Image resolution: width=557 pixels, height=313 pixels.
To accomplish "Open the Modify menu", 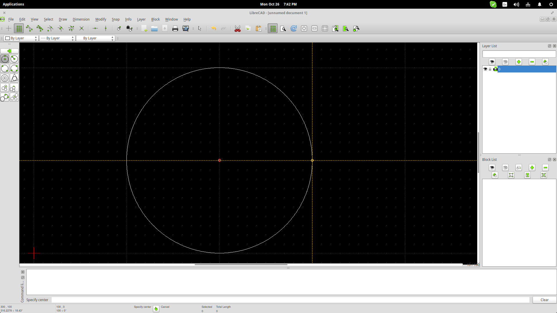I will pyautogui.click(x=101, y=19).
